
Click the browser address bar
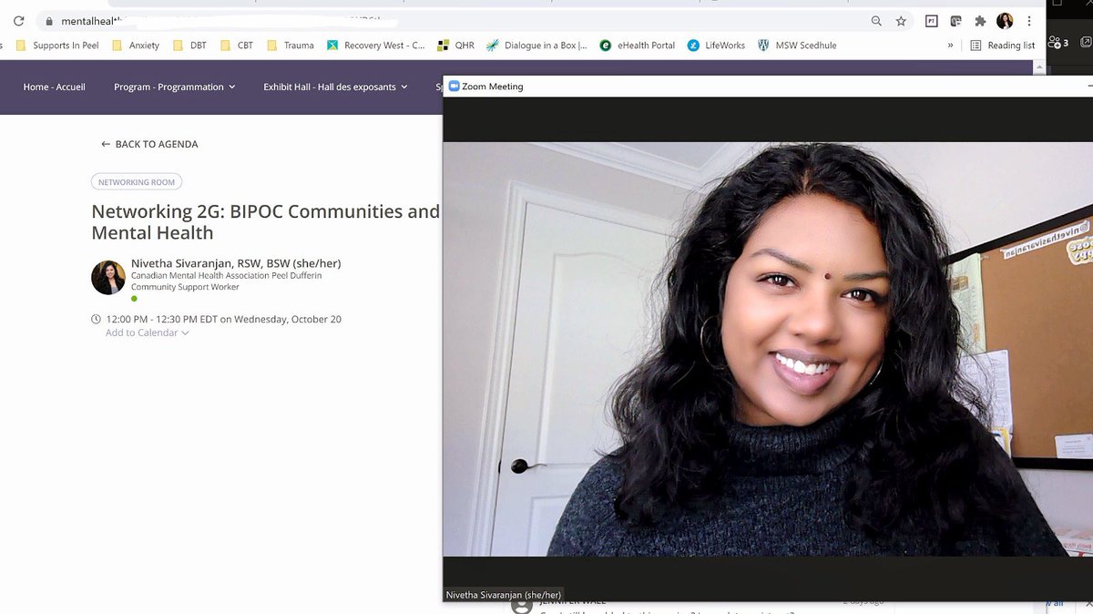pyautogui.click(x=455, y=21)
